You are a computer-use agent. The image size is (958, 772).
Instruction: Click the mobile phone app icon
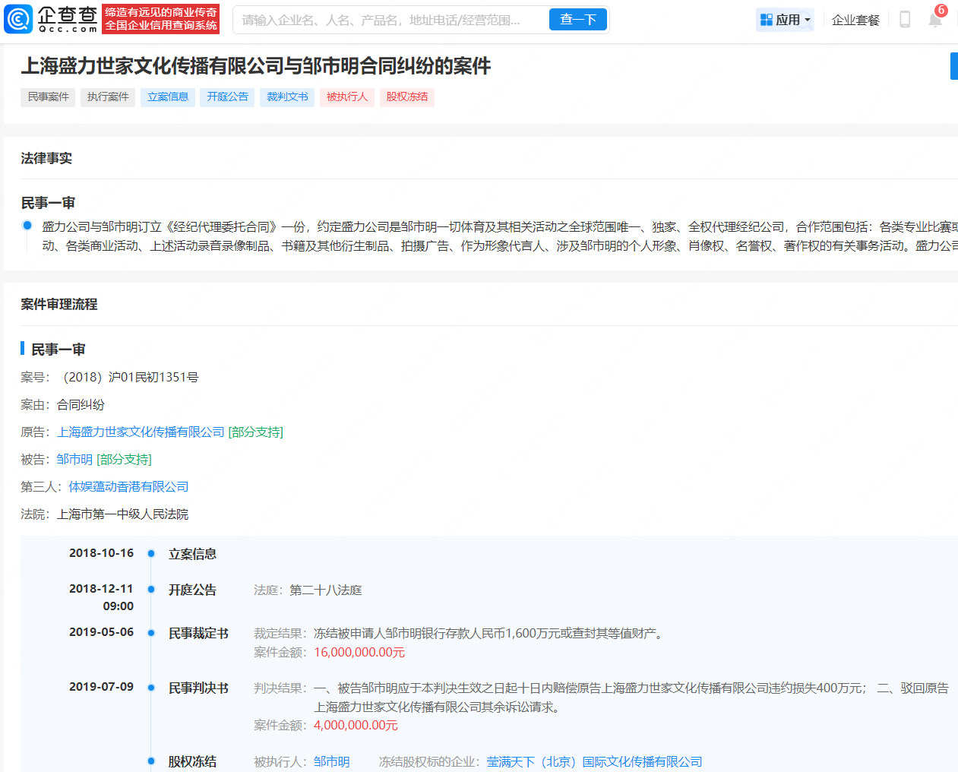[x=904, y=20]
